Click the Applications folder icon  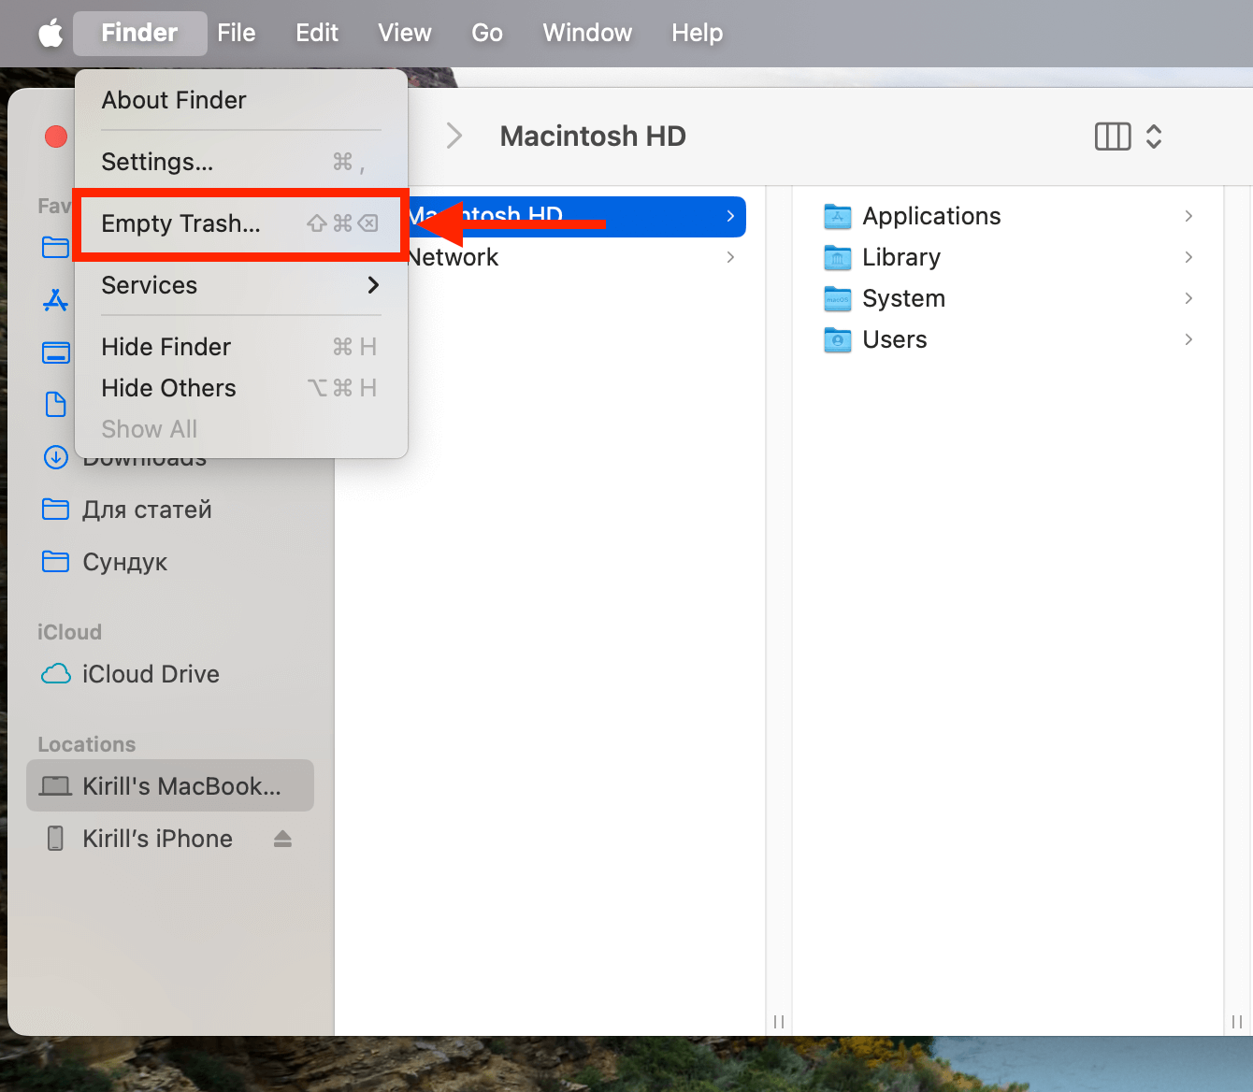[837, 216]
